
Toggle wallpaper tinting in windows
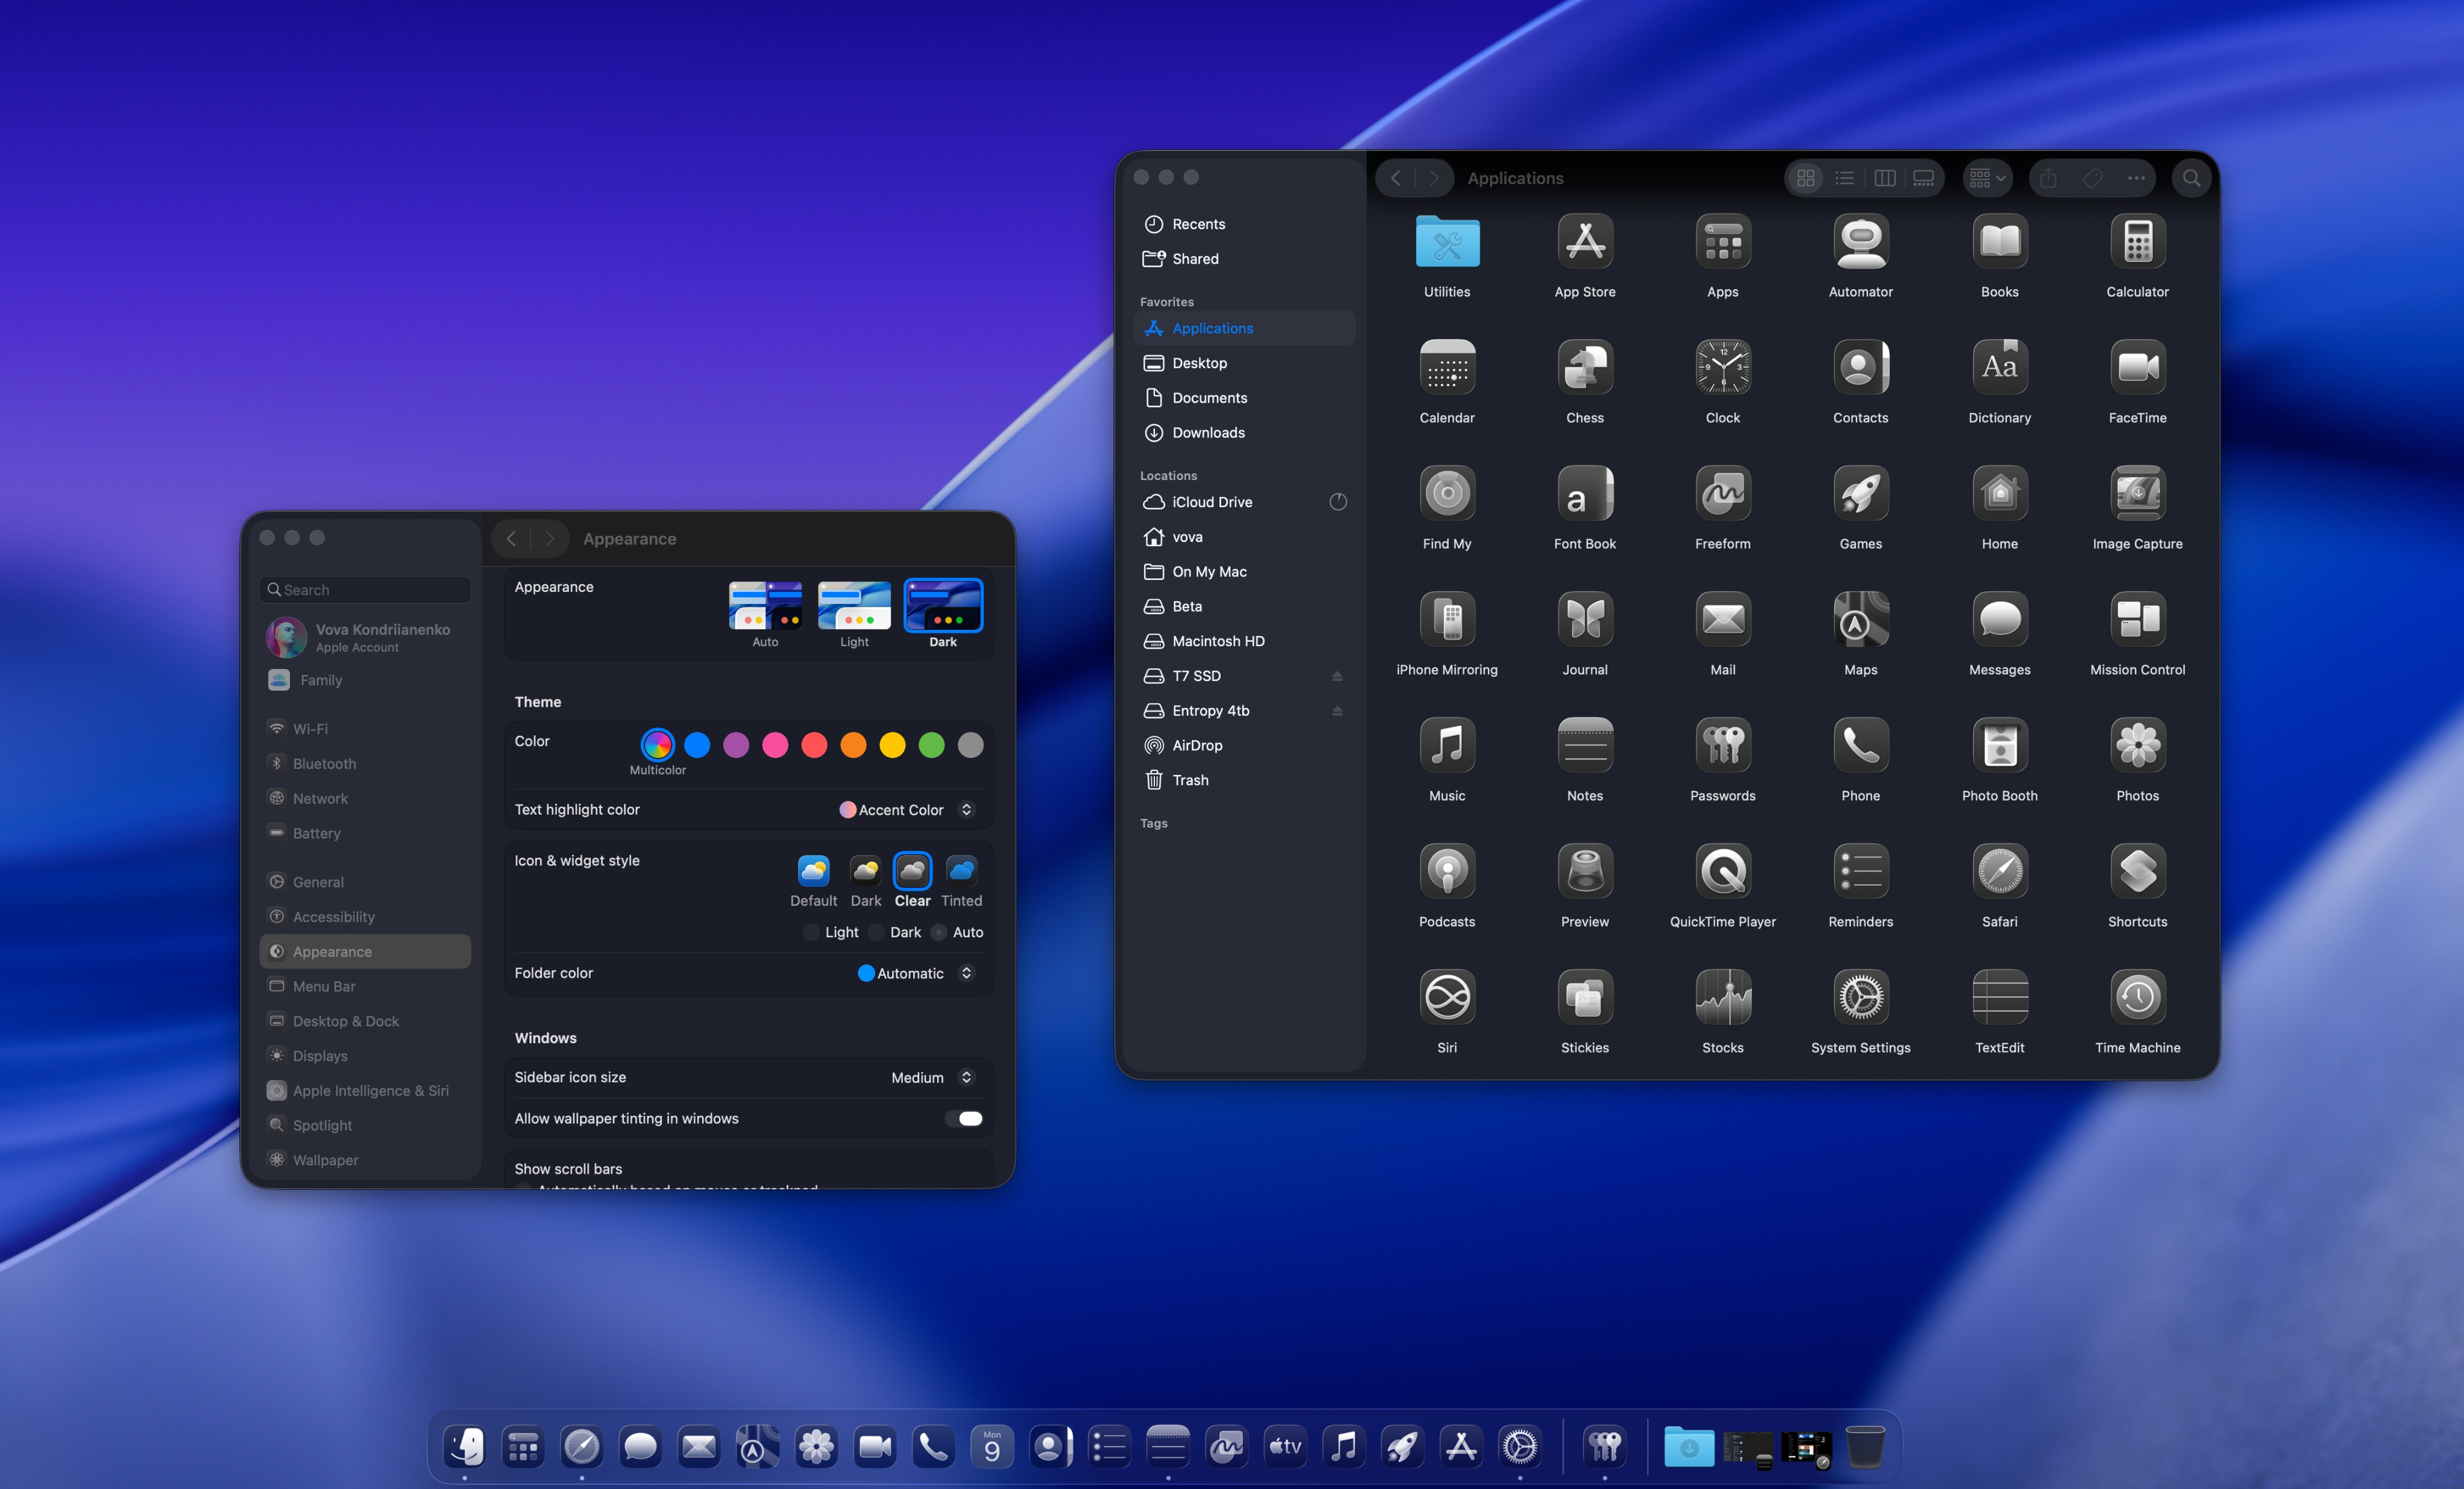point(964,1118)
